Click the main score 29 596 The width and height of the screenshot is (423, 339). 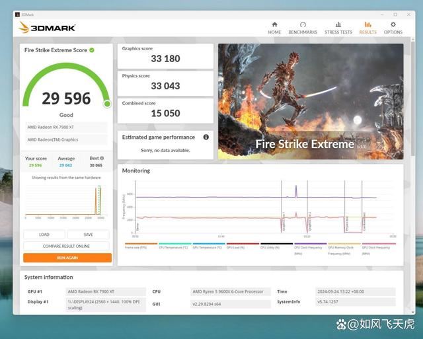66,98
